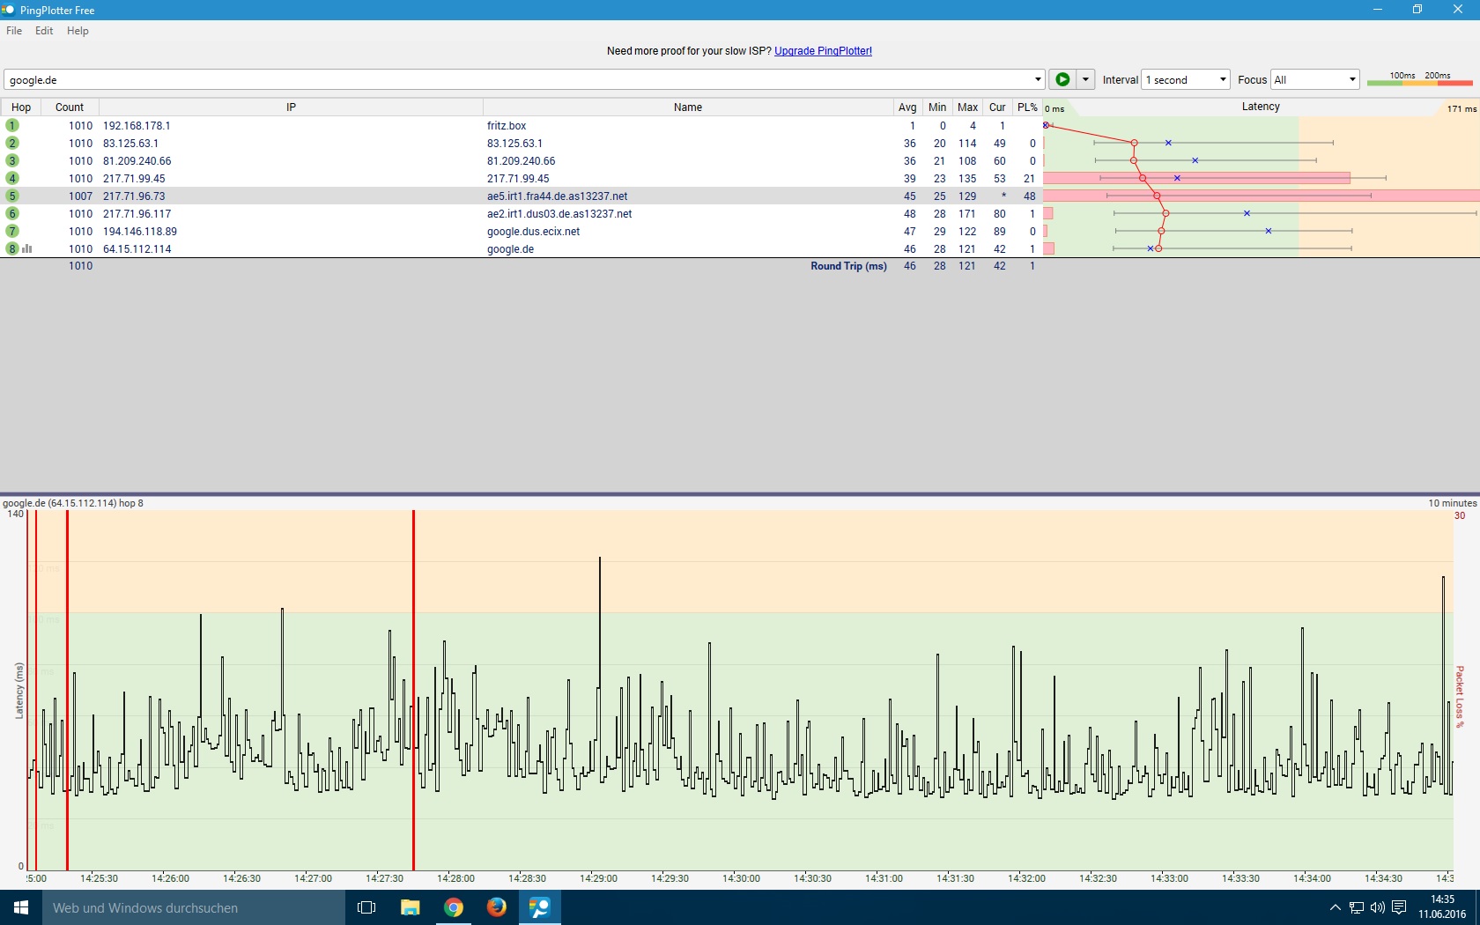Select hop 1 green number icon
Viewport: 1480px width, 925px height.
[12, 125]
